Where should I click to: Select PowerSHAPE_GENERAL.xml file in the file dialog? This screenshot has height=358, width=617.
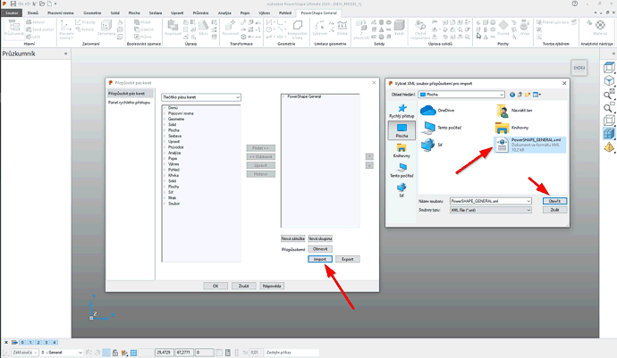[529, 145]
